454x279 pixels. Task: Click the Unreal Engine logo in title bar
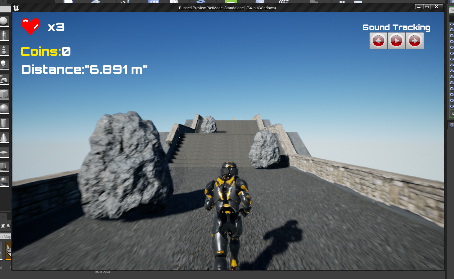(16, 8)
